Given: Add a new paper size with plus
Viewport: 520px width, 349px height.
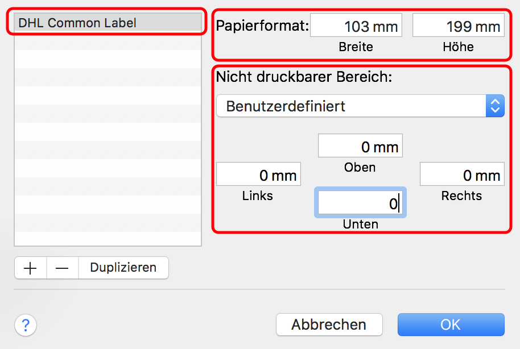Looking at the screenshot, I should pyautogui.click(x=30, y=268).
